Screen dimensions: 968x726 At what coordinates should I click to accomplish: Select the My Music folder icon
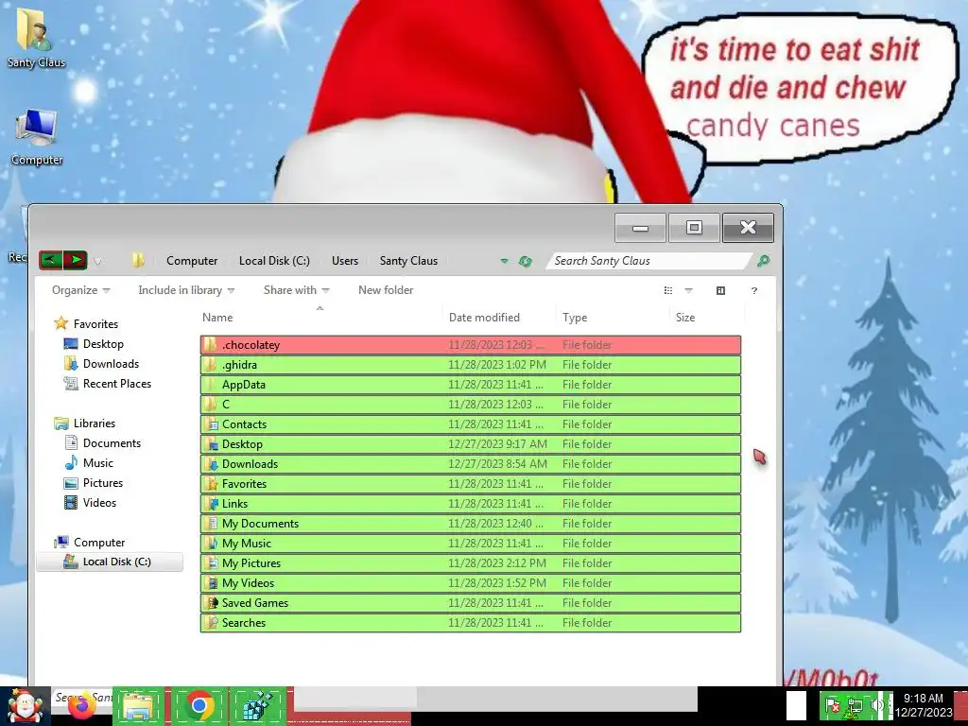point(213,544)
